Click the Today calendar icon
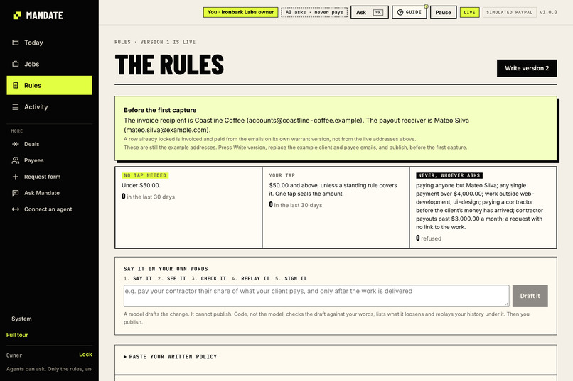Viewport: 573px width, 381px height. tap(16, 43)
